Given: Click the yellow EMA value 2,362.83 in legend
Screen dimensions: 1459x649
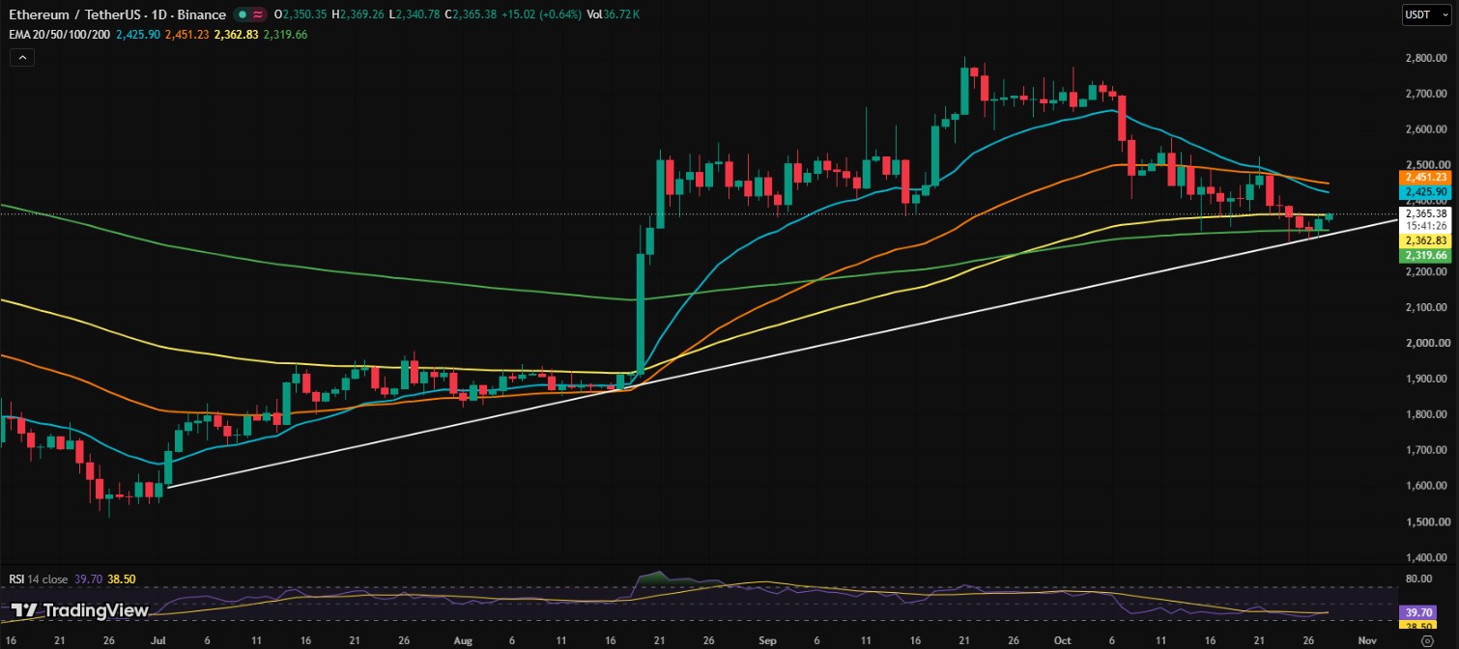Looking at the screenshot, I should [x=239, y=34].
